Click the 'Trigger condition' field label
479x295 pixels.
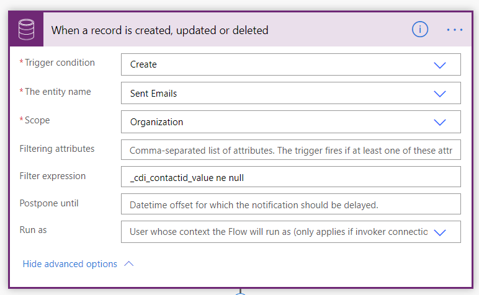[x=60, y=63]
